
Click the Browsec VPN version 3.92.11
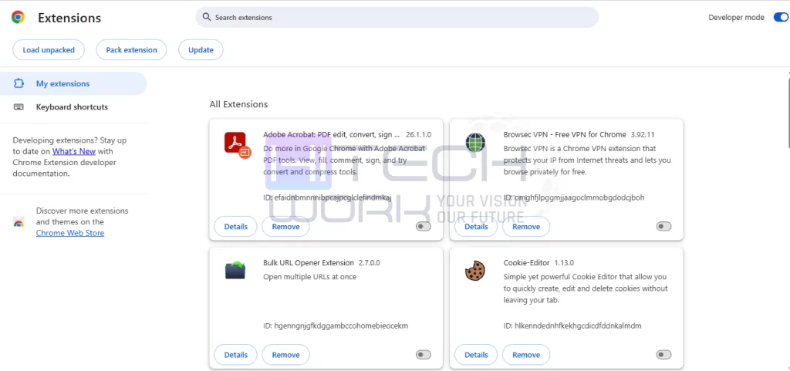click(x=643, y=135)
